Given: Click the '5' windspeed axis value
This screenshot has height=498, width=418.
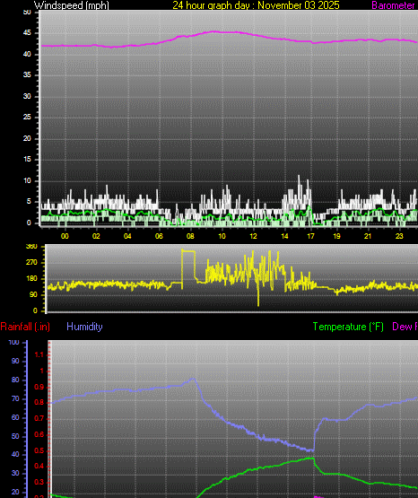Looking at the screenshot, I should pos(29,201).
